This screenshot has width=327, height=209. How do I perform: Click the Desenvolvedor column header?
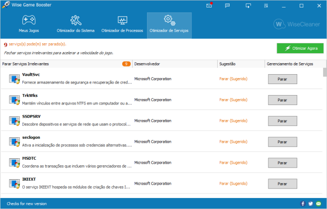pyautogui.click(x=175, y=64)
